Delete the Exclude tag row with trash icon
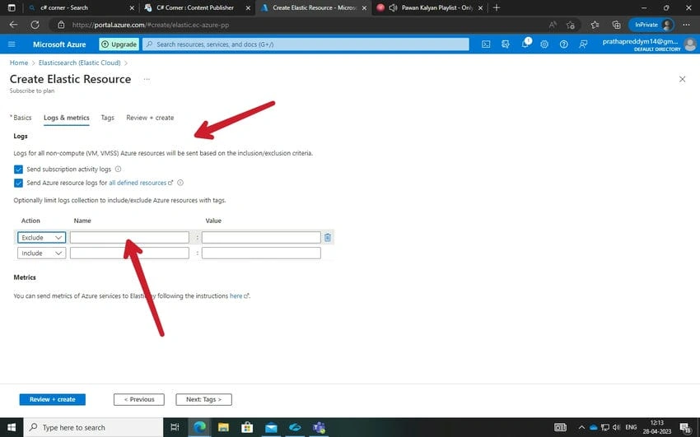The height and width of the screenshot is (437, 700). coord(327,238)
